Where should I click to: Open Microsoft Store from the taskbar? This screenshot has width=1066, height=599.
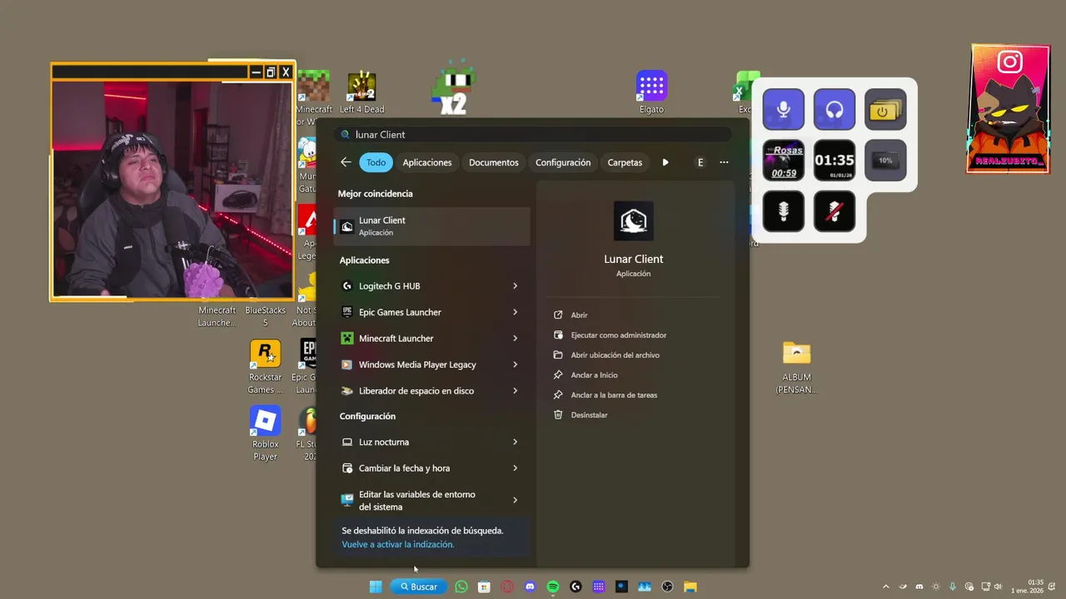[x=484, y=587]
